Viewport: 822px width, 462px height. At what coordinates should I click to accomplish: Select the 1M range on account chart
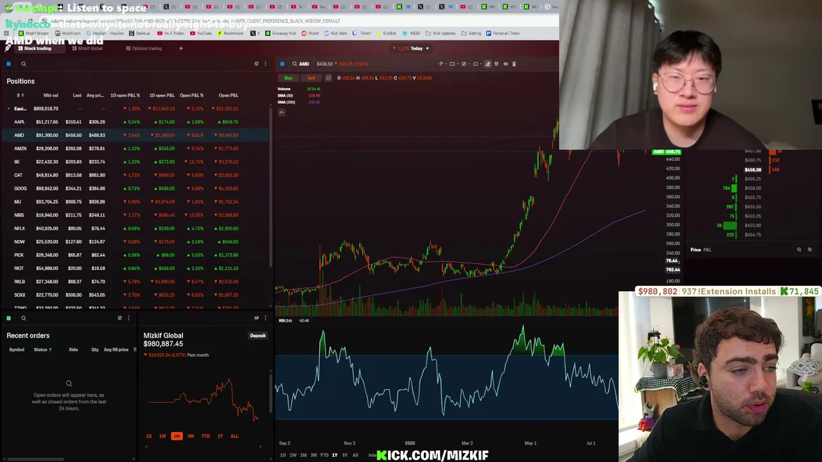[177, 436]
